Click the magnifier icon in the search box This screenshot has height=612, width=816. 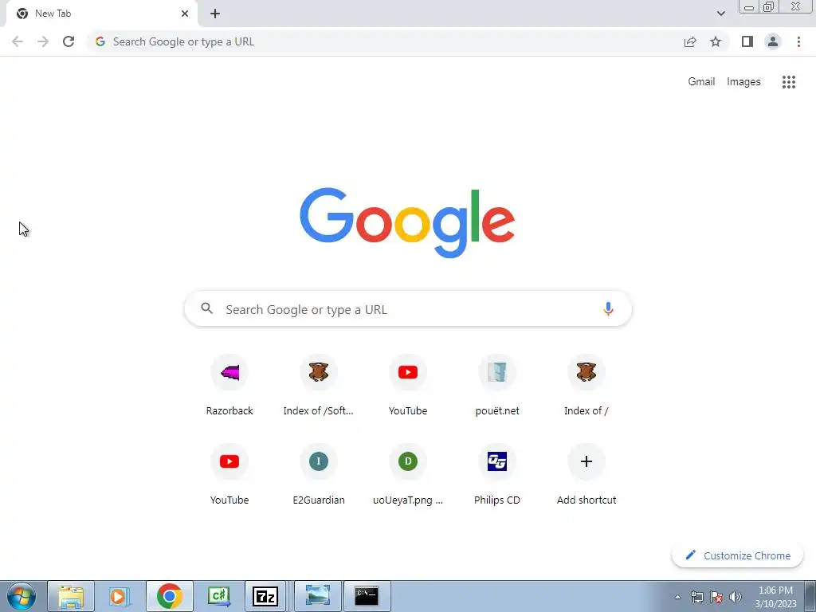click(206, 308)
